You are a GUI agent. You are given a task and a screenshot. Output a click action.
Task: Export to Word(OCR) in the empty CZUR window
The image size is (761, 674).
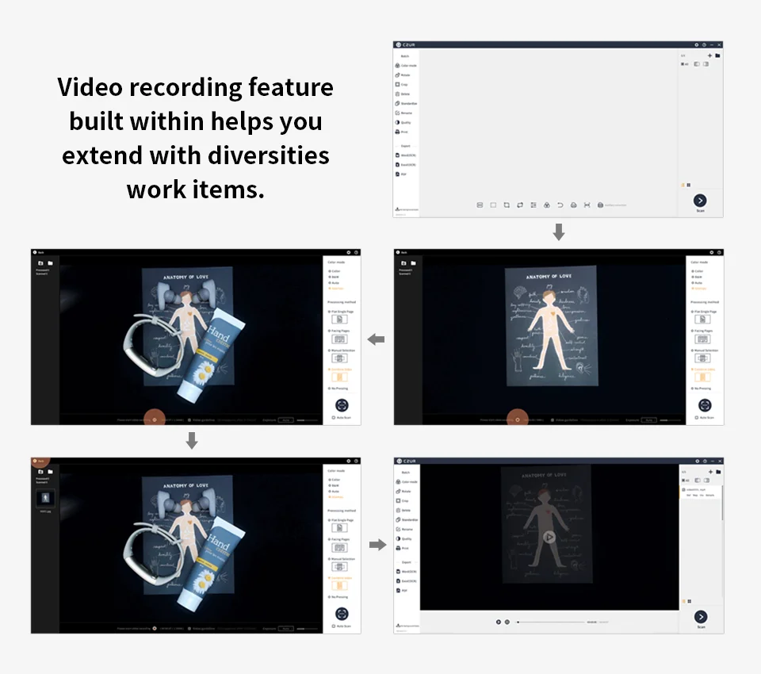(406, 155)
